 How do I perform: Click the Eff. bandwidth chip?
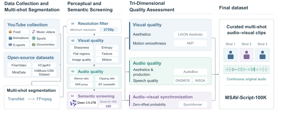click(x=107, y=84)
